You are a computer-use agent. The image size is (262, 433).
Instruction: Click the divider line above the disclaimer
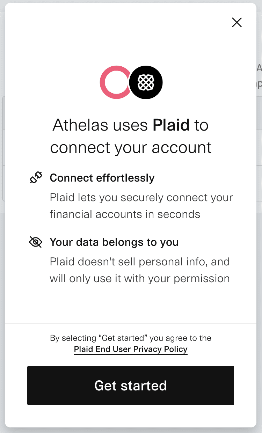click(x=131, y=324)
